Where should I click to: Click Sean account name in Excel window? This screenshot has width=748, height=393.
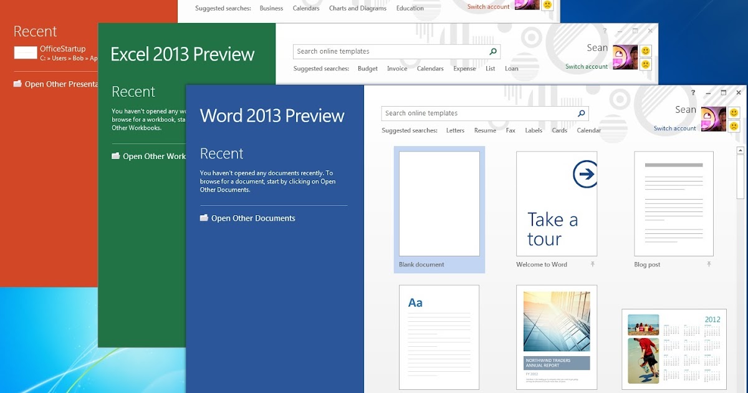point(597,48)
